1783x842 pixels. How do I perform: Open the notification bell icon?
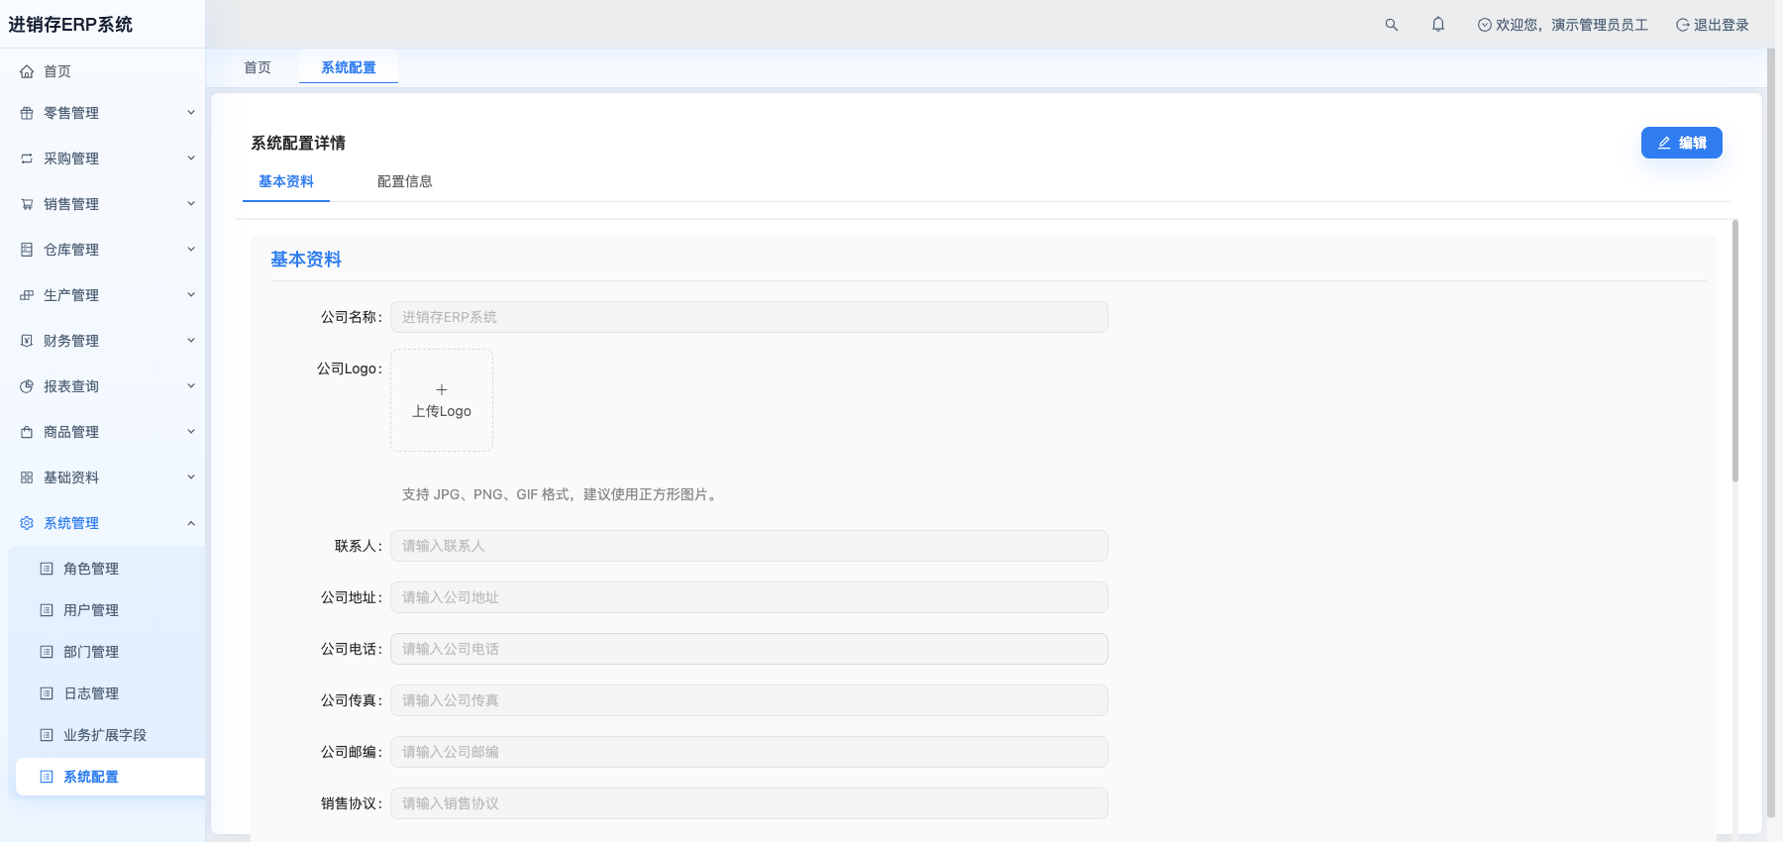point(1438,25)
